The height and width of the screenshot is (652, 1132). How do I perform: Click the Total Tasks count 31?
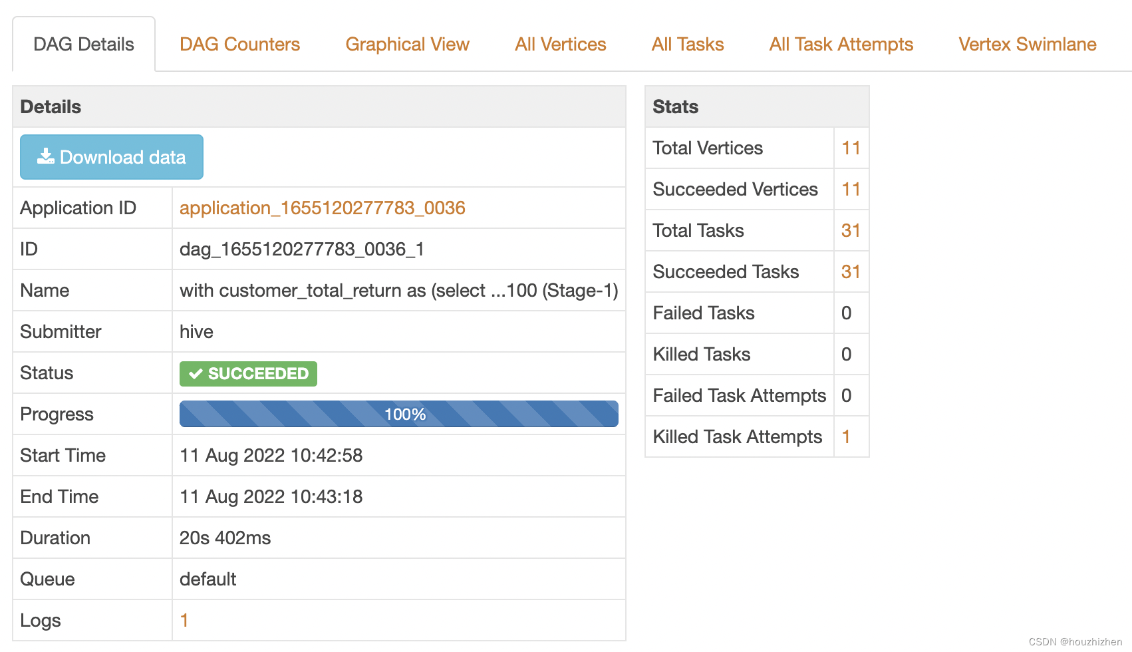[x=851, y=231]
